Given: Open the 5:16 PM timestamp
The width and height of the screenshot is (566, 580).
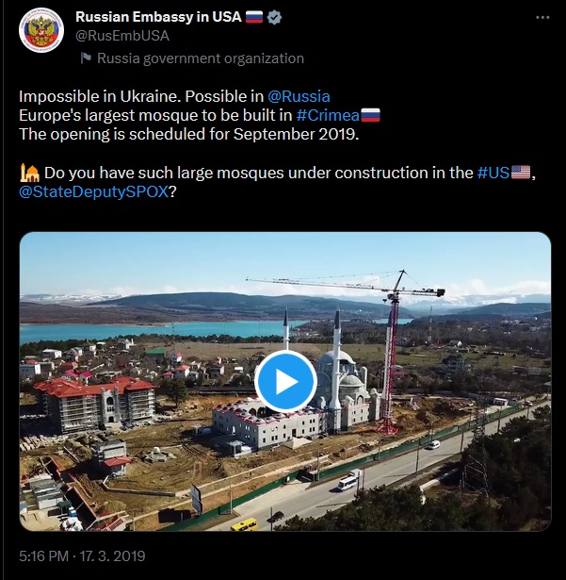Looking at the screenshot, I should pyautogui.click(x=43, y=556).
